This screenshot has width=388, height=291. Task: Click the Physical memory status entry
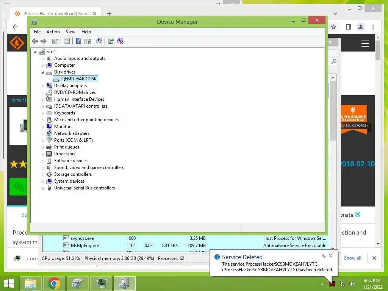pyautogui.click(x=119, y=258)
